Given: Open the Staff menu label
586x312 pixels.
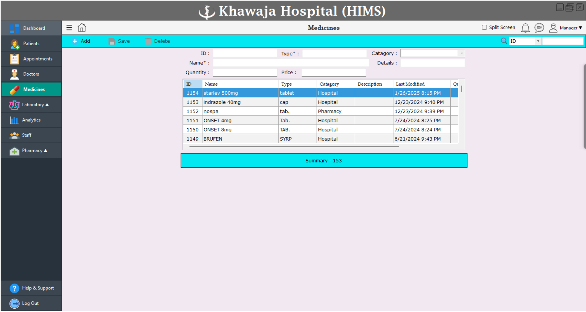Looking at the screenshot, I should [x=27, y=135].
